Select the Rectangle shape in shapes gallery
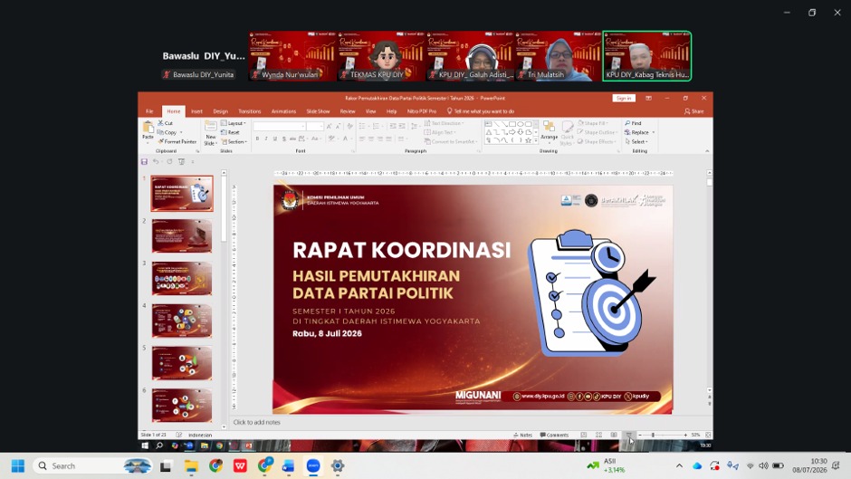 (x=512, y=124)
